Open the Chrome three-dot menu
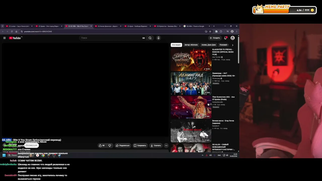This screenshot has width=322, height=181. [236, 31]
